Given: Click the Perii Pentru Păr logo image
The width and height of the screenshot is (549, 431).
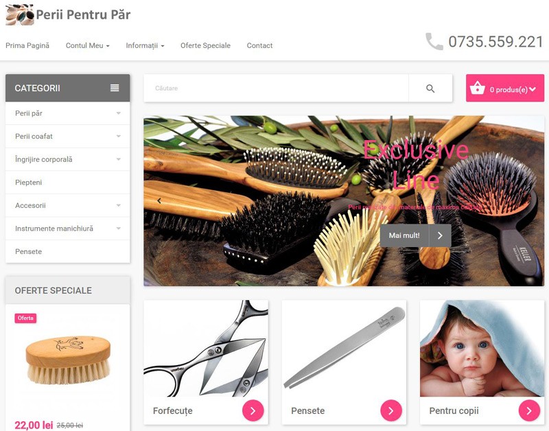Looking at the screenshot, I should pyautogui.click(x=20, y=14).
